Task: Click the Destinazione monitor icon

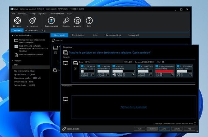Action: 65,99
